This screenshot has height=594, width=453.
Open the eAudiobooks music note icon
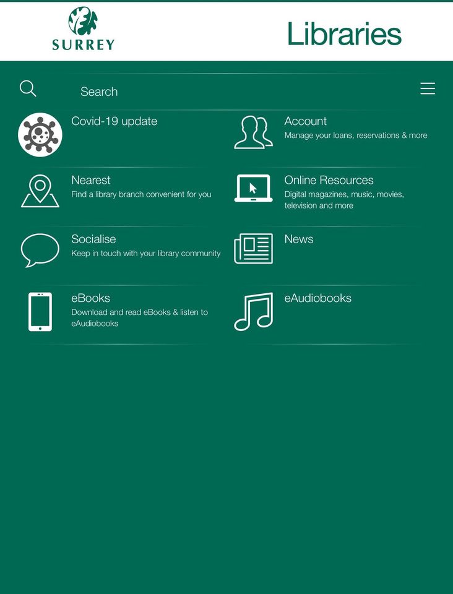click(253, 311)
